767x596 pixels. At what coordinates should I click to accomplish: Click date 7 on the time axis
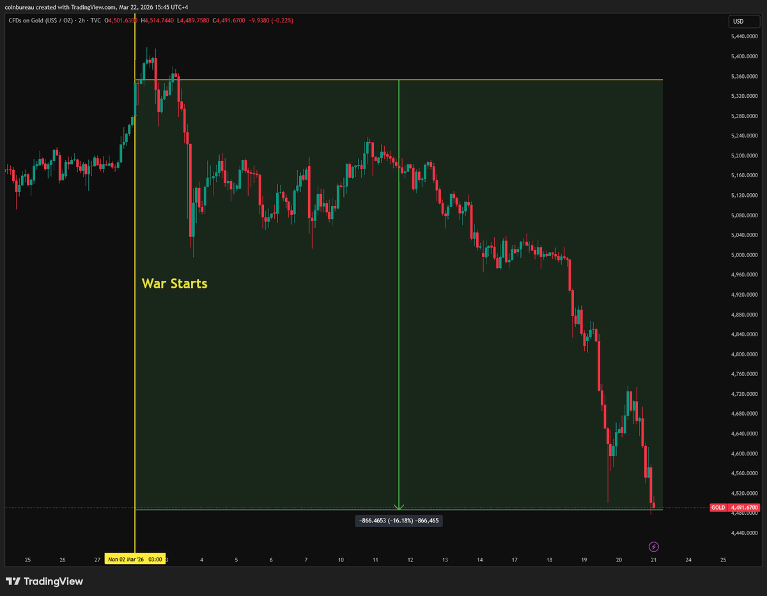click(x=306, y=560)
